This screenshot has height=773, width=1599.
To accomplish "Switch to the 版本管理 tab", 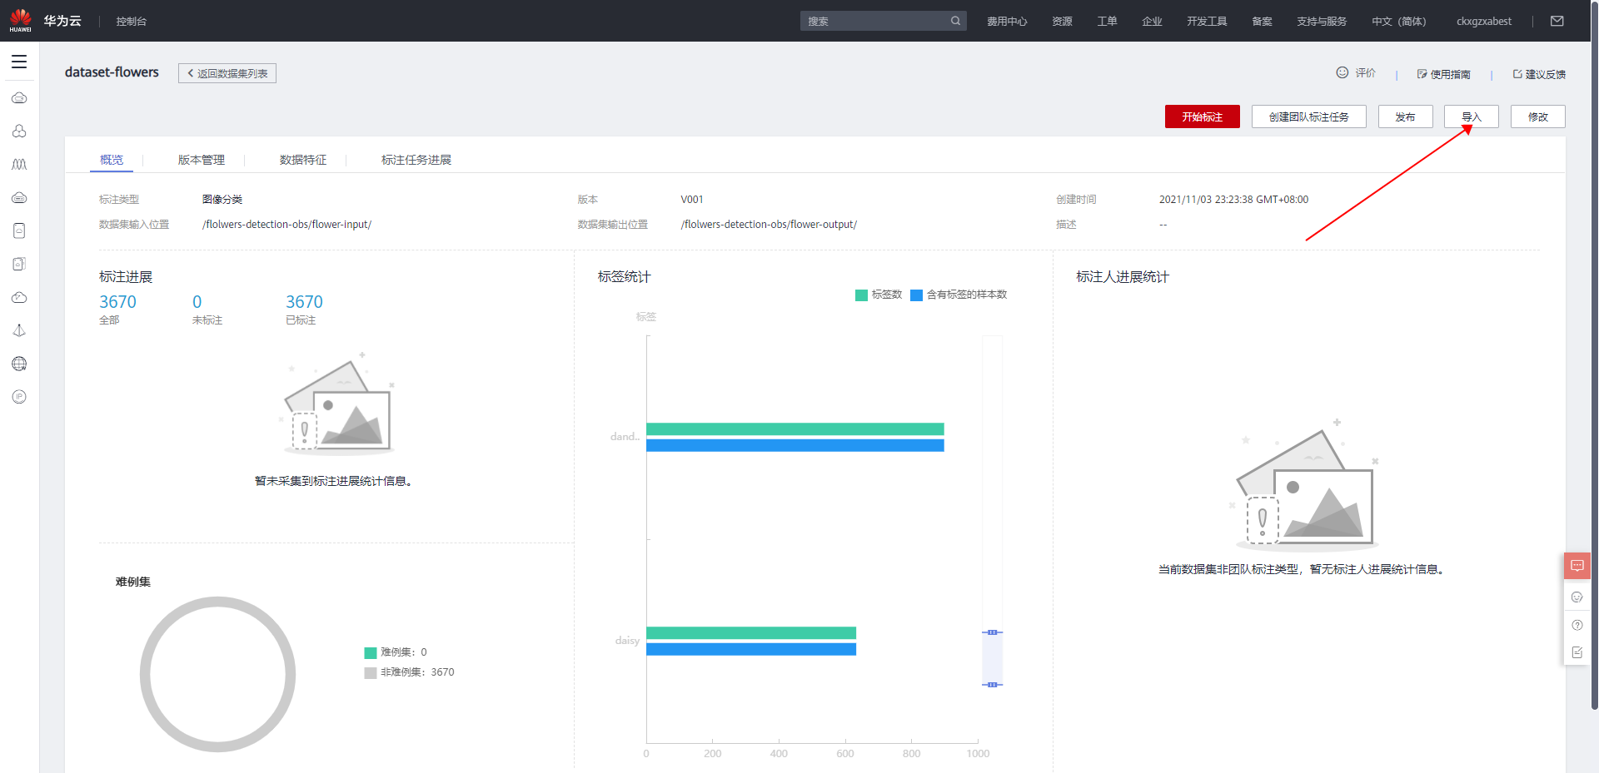I will pos(202,160).
